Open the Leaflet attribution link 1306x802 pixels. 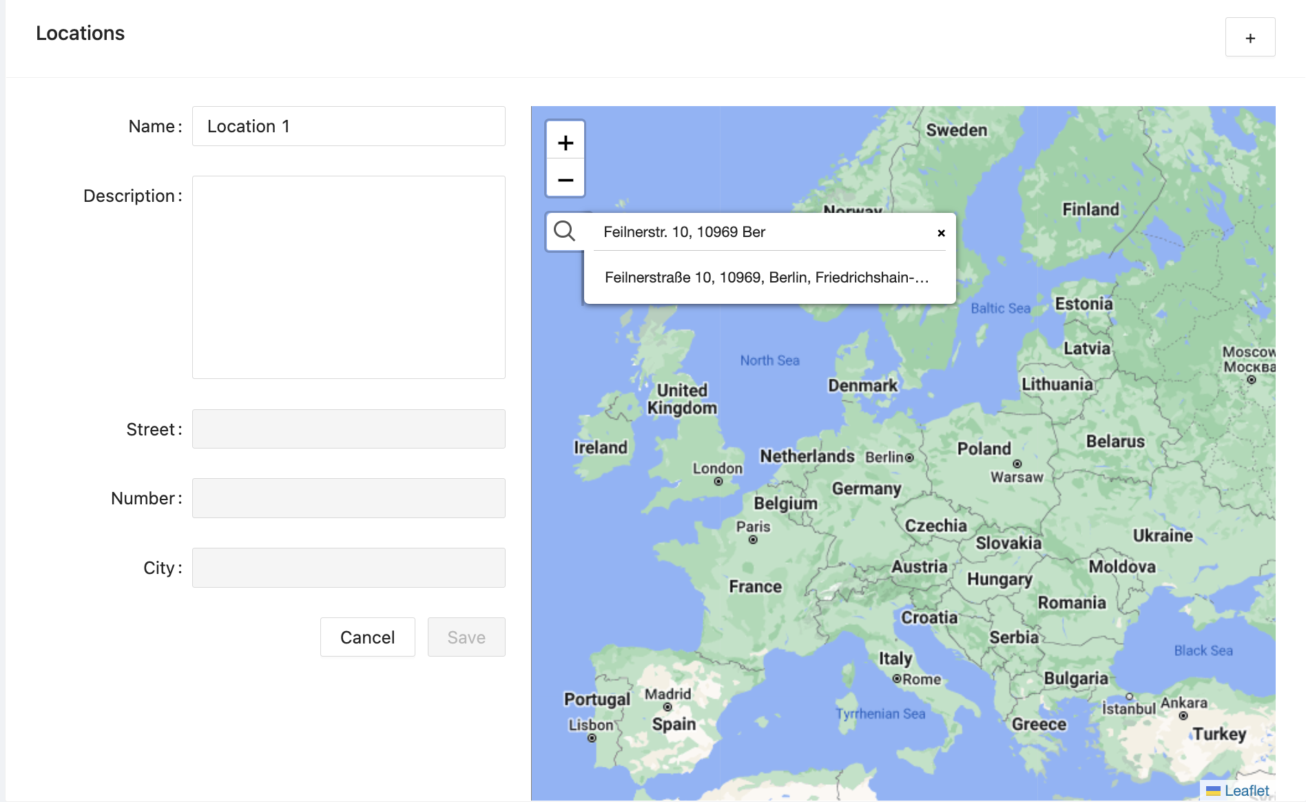1247,791
